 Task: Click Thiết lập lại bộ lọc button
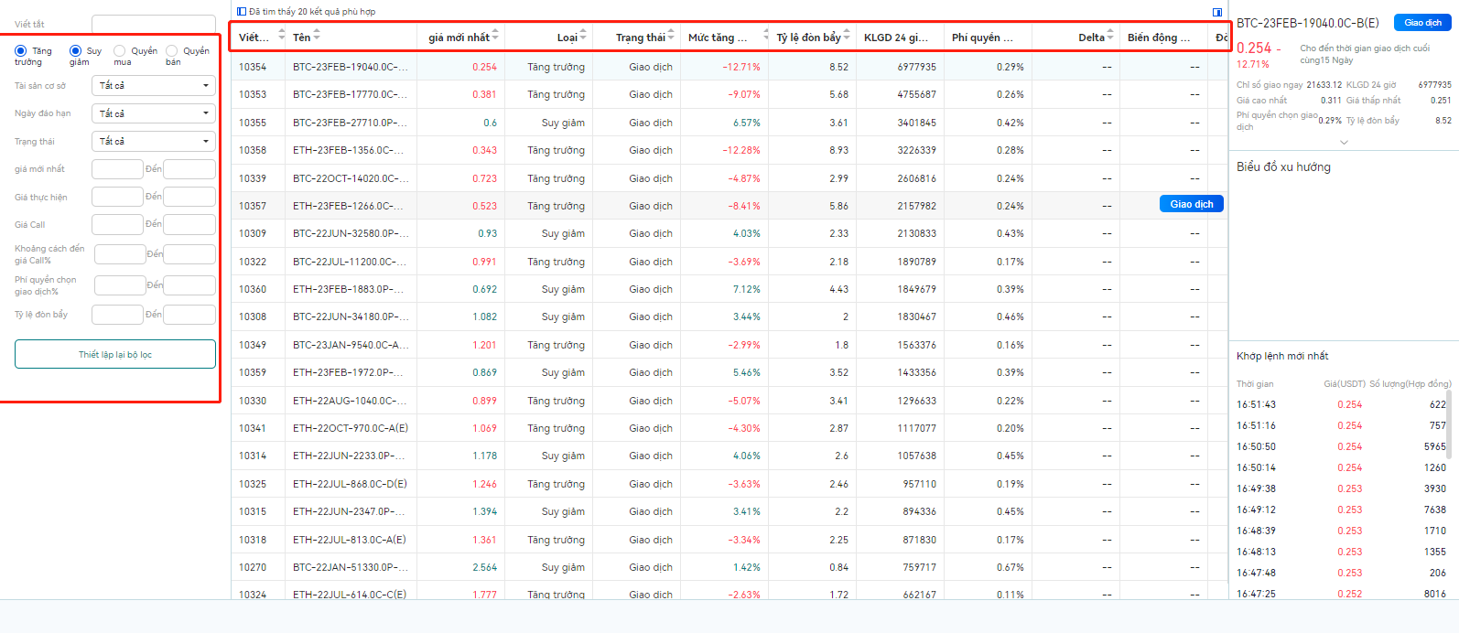point(115,354)
